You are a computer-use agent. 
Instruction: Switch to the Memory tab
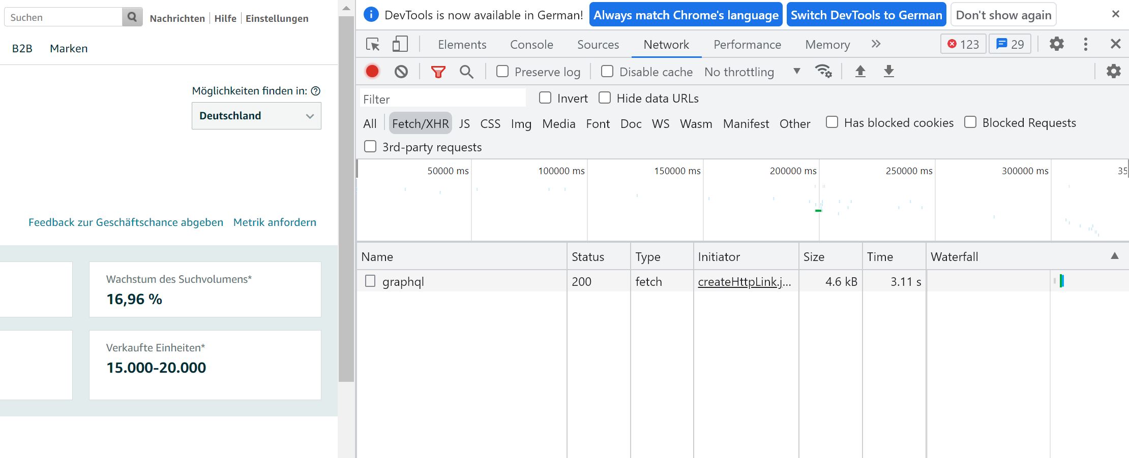(x=827, y=45)
